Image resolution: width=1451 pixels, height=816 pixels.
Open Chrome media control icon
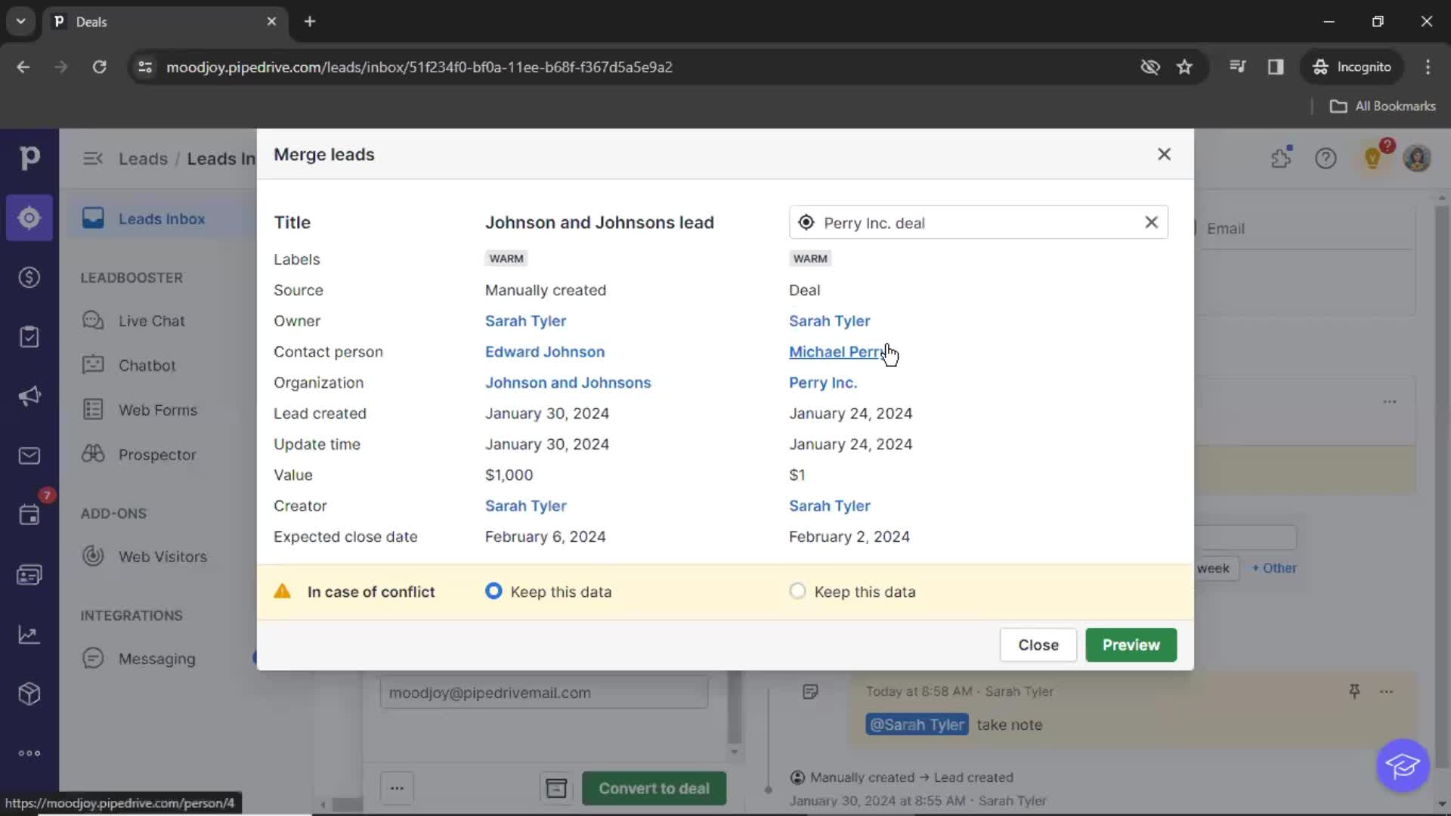(x=1237, y=67)
